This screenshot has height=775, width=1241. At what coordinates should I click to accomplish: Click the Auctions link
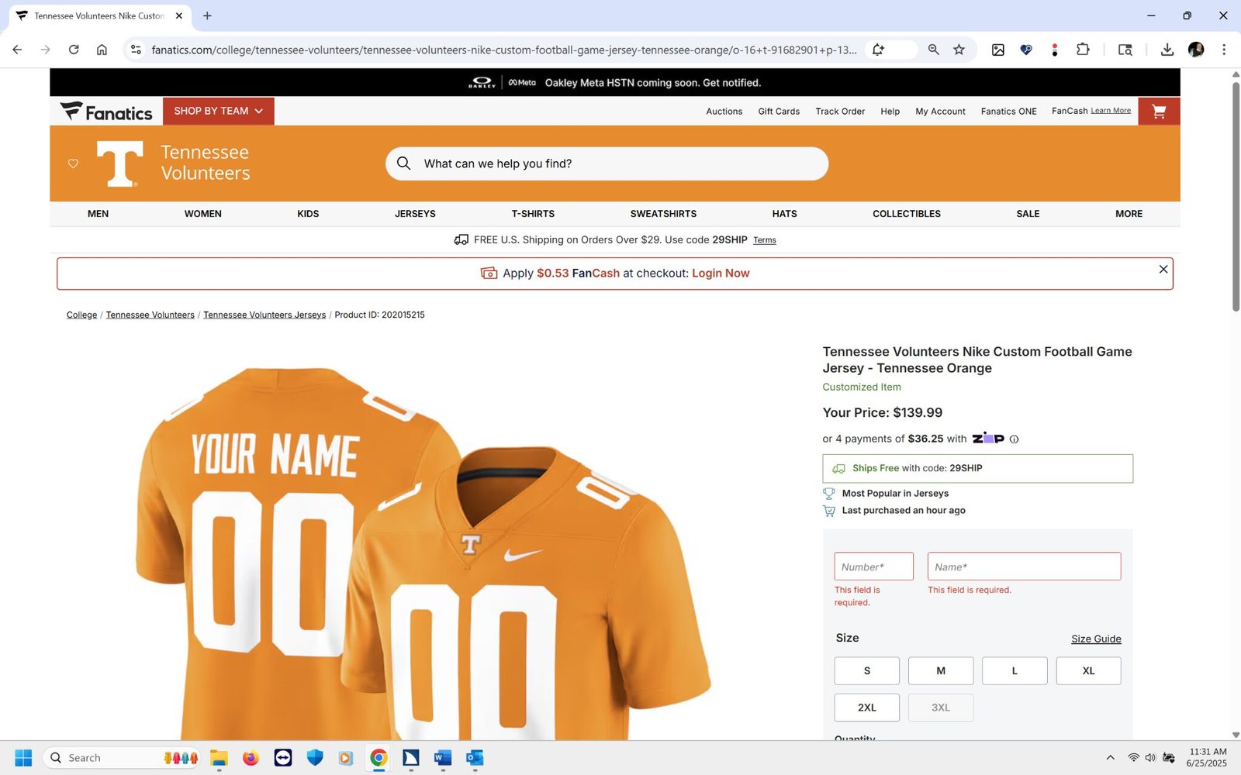click(x=724, y=112)
